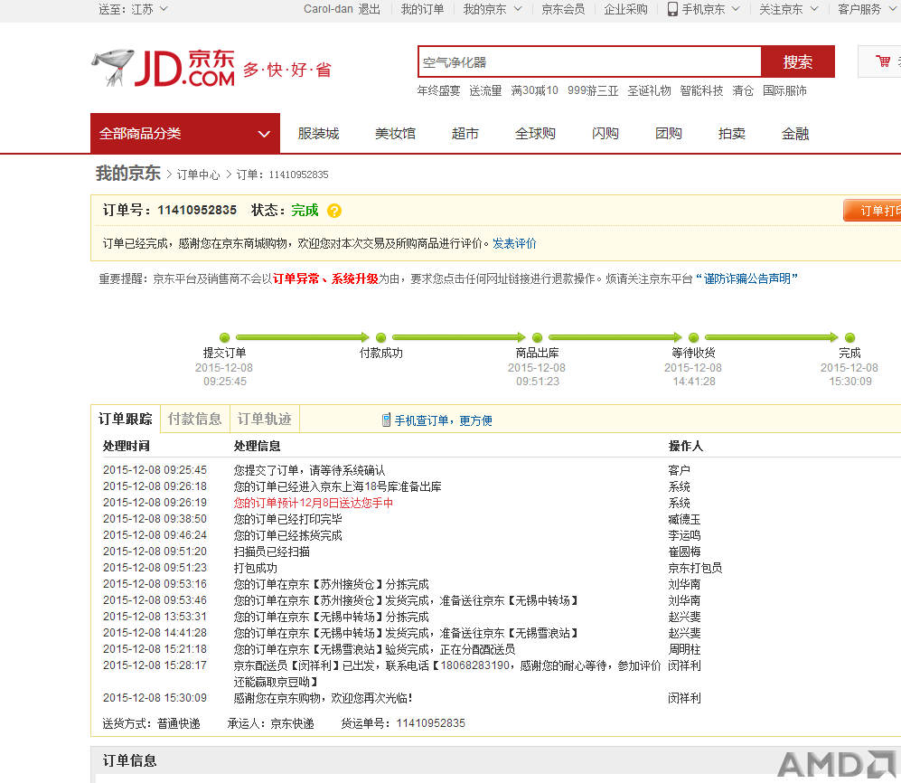
Task: Open the 京东会员 link
Action: point(563,9)
